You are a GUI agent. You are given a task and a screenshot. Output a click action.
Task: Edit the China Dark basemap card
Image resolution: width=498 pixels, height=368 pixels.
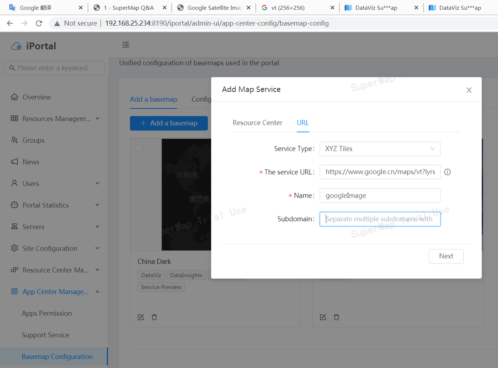141,317
